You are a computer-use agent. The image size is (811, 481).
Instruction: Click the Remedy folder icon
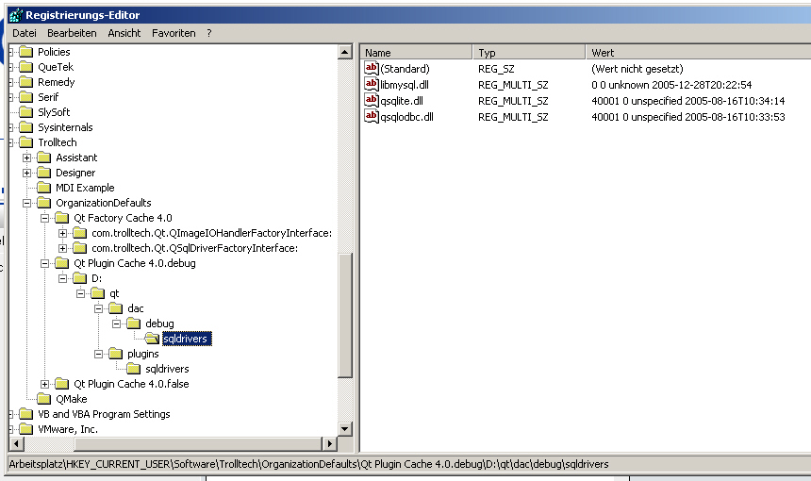click(25, 82)
